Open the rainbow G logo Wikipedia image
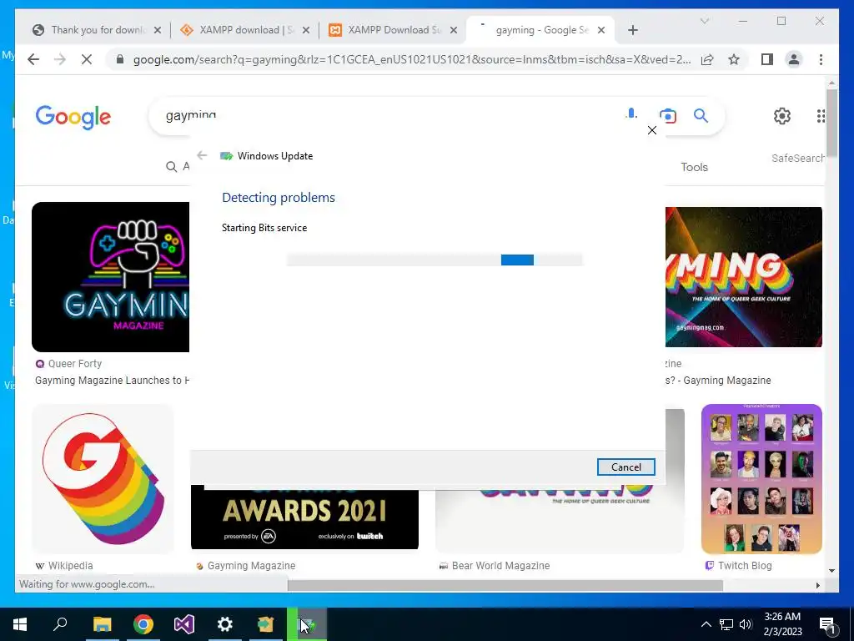This screenshot has width=854, height=641. pos(103,478)
